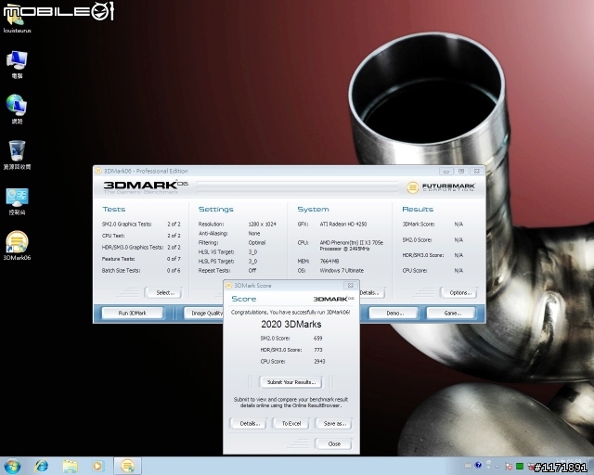Open Windows Media Player from the taskbar

pyautogui.click(x=97, y=467)
